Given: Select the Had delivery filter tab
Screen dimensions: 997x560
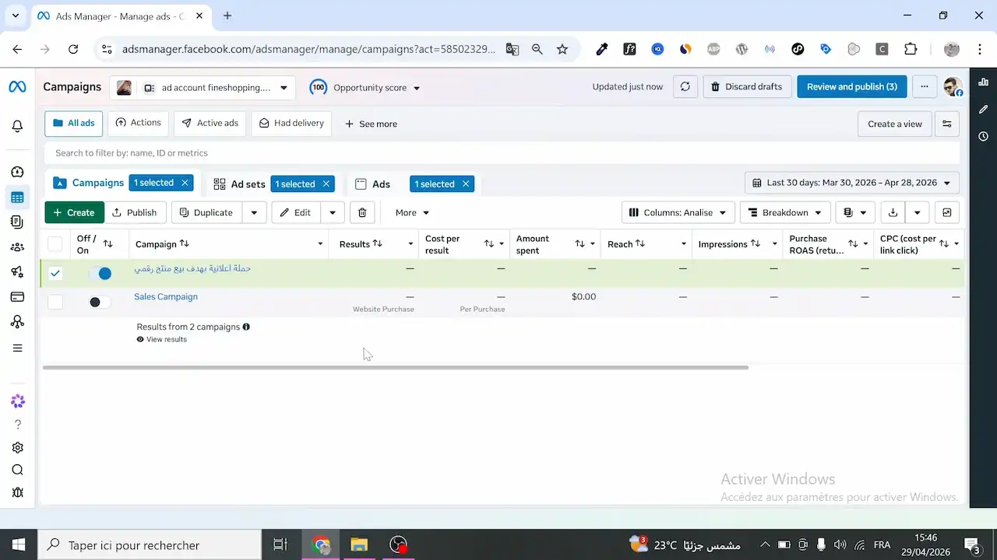Looking at the screenshot, I should point(291,124).
